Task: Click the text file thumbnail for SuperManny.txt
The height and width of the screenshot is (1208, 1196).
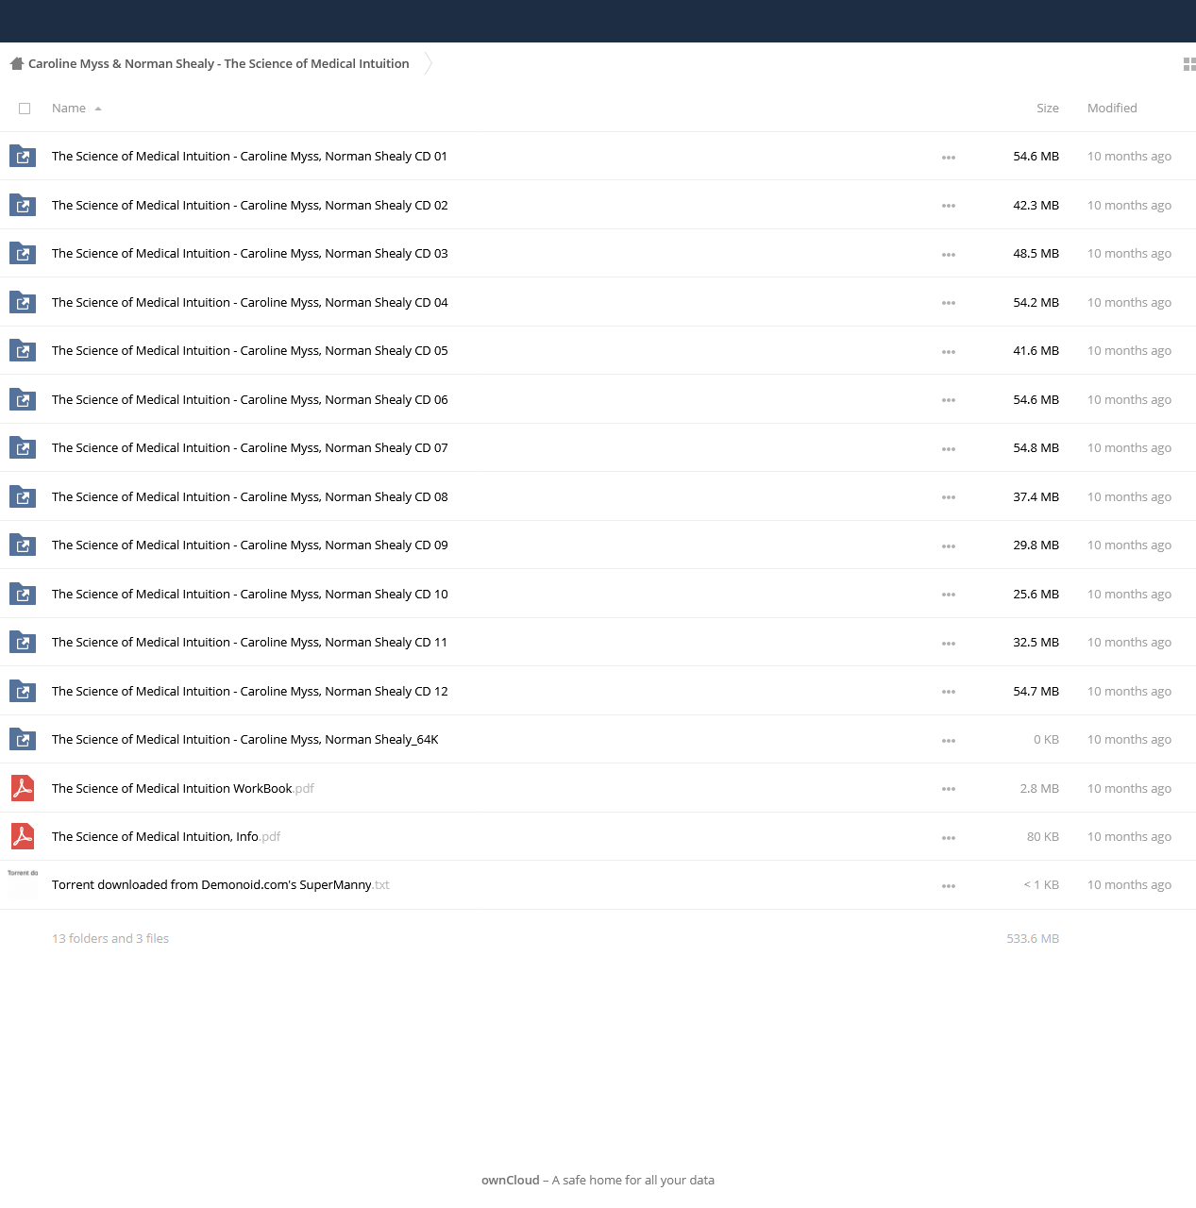Action: point(23,884)
